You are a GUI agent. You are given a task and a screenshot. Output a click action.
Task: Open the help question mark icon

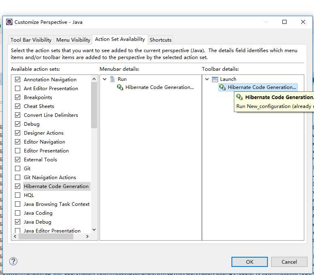click(x=13, y=261)
